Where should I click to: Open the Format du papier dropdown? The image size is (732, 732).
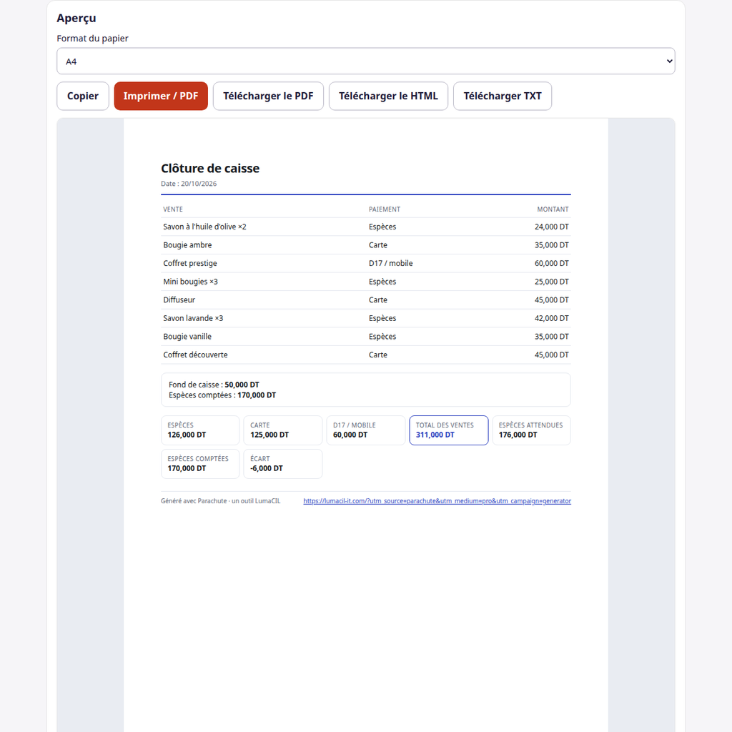tap(365, 61)
